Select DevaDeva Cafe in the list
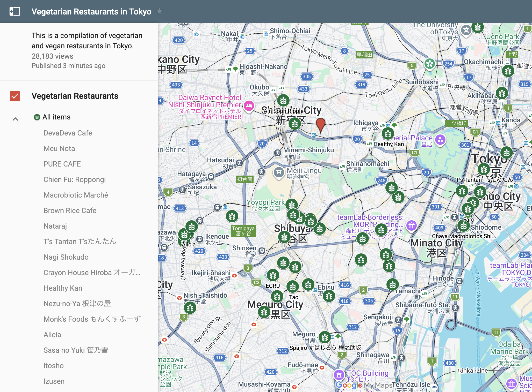 [68, 133]
